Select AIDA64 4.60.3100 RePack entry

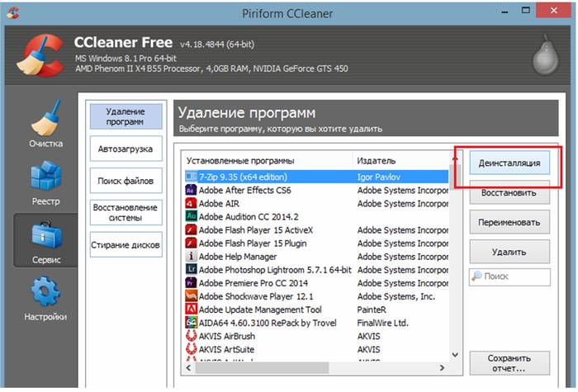(x=316, y=323)
